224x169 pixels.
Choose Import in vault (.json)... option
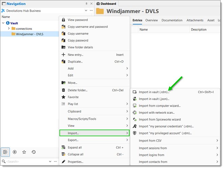pos(175,99)
